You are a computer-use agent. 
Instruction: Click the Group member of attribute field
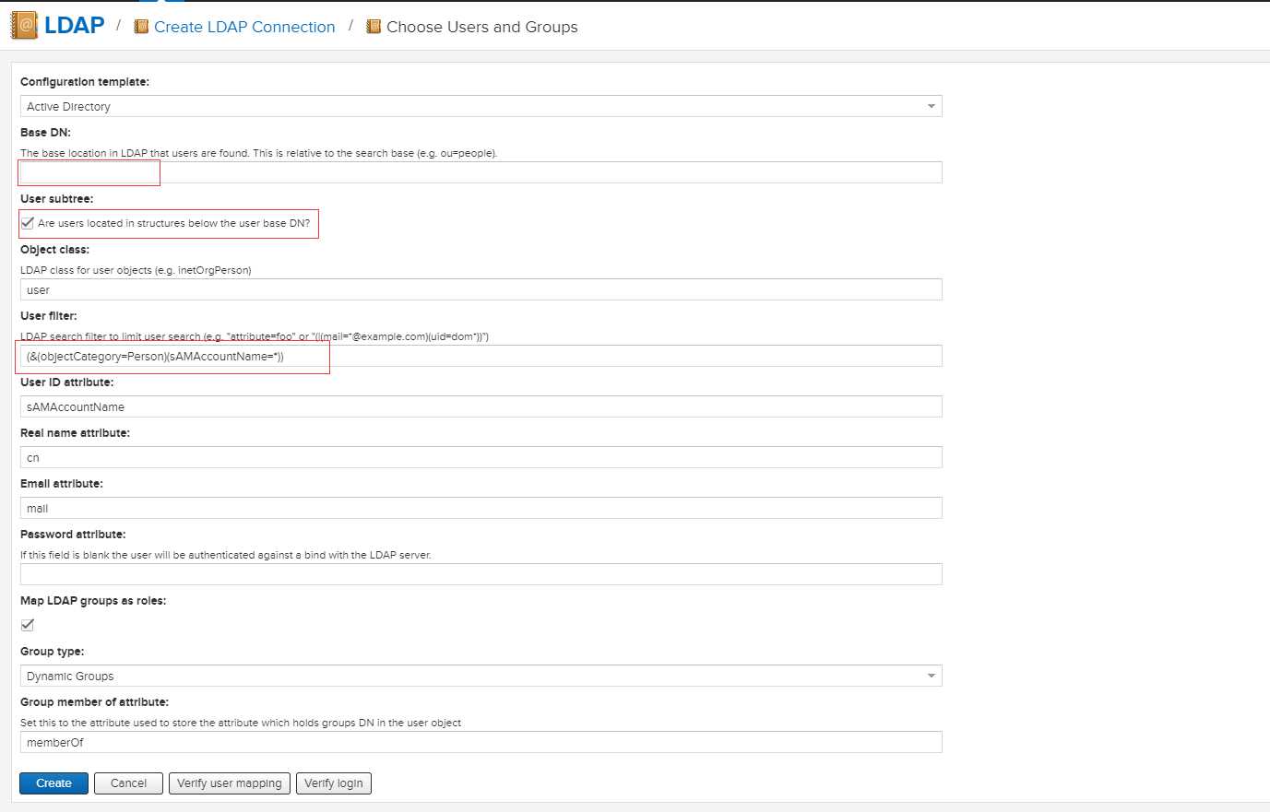click(x=481, y=742)
